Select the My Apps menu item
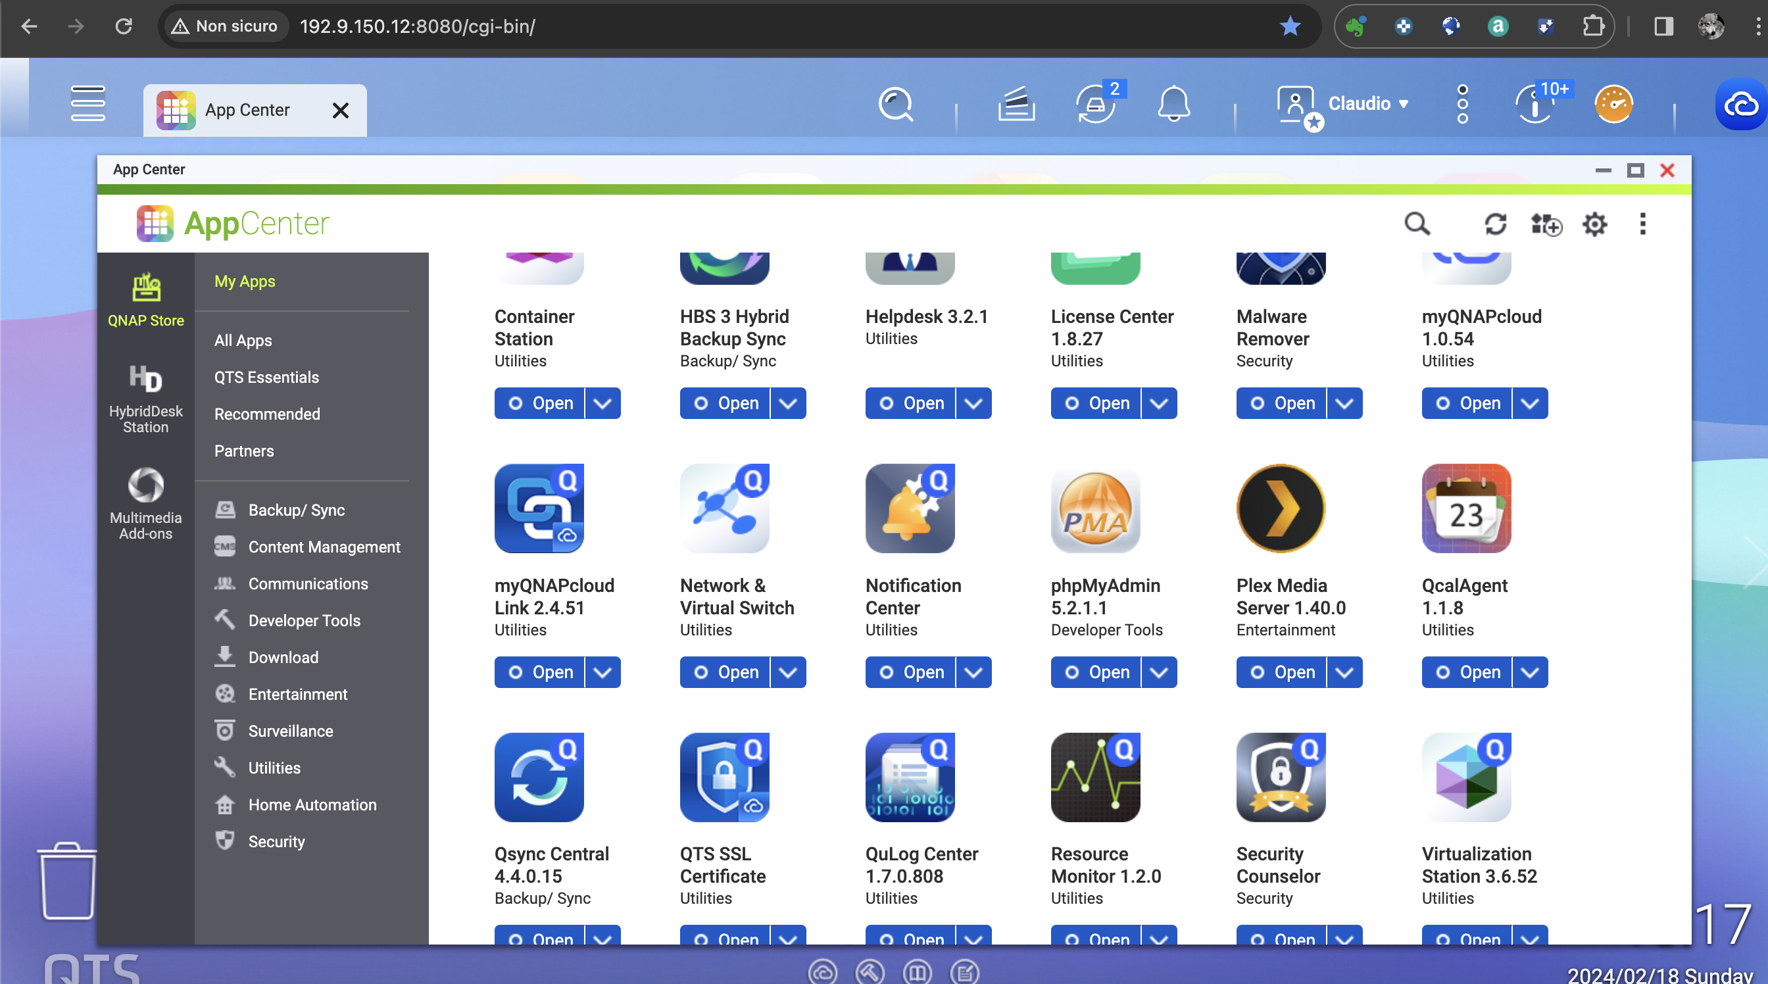This screenshot has width=1768, height=984. click(244, 282)
